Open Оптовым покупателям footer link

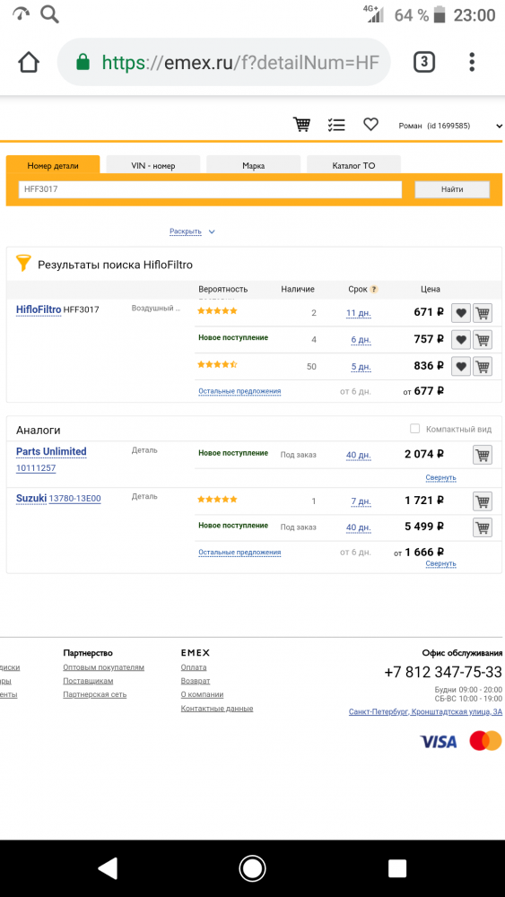click(103, 667)
